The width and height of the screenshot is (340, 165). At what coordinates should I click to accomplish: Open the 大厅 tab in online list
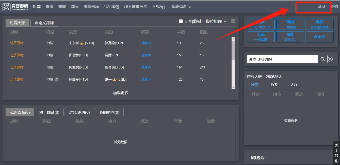click(294, 85)
